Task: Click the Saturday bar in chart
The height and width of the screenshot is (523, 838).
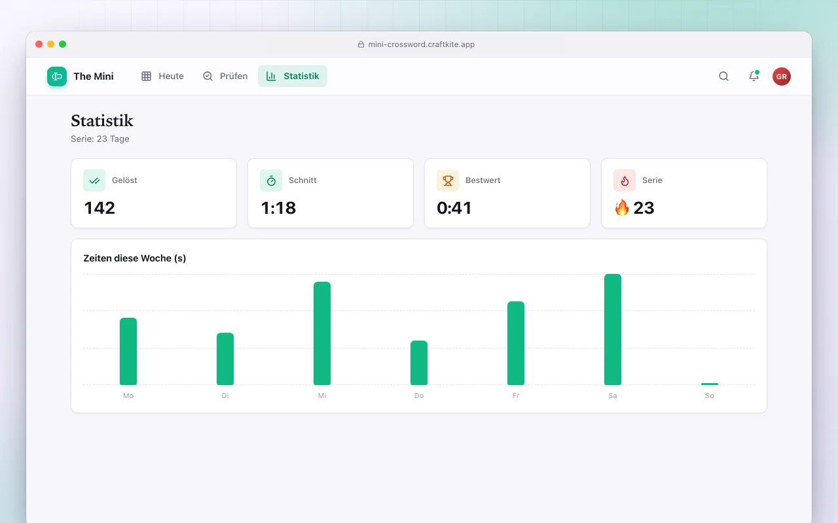Action: pos(613,329)
